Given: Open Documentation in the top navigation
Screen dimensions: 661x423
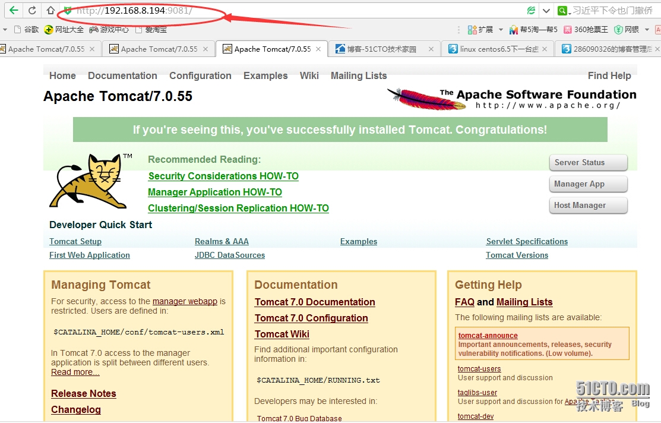Looking at the screenshot, I should pyautogui.click(x=122, y=75).
